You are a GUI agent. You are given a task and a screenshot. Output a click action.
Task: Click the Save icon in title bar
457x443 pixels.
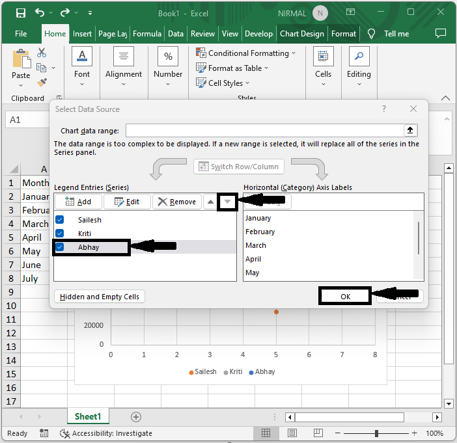[x=20, y=13]
